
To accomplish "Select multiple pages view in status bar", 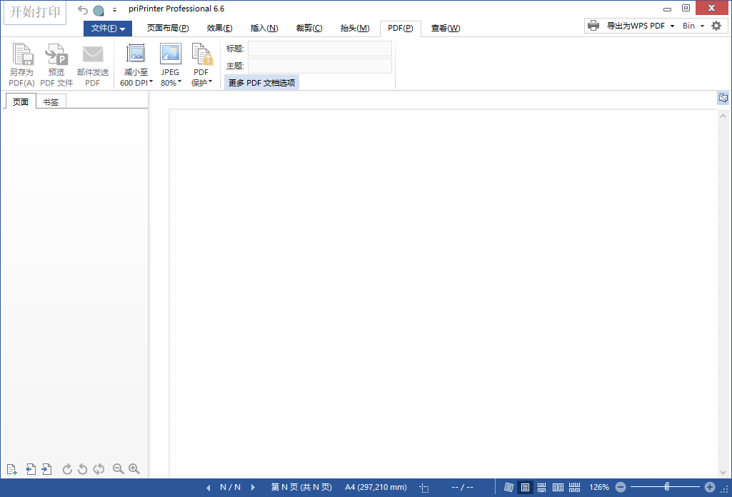I will (574, 487).
